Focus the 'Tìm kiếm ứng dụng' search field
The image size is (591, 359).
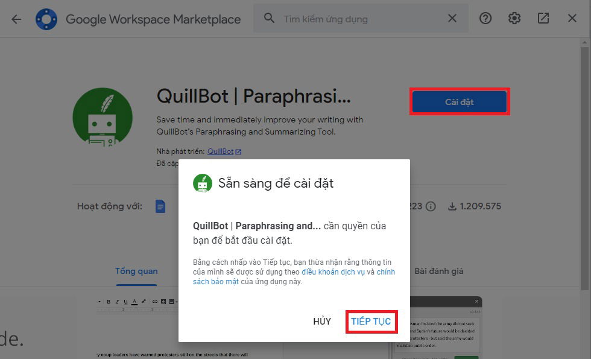(361, 19)
